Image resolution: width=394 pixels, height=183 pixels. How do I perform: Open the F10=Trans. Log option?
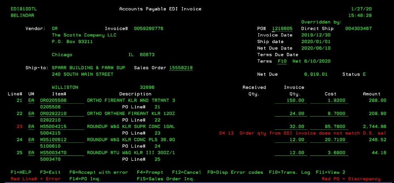coord(289,172)
